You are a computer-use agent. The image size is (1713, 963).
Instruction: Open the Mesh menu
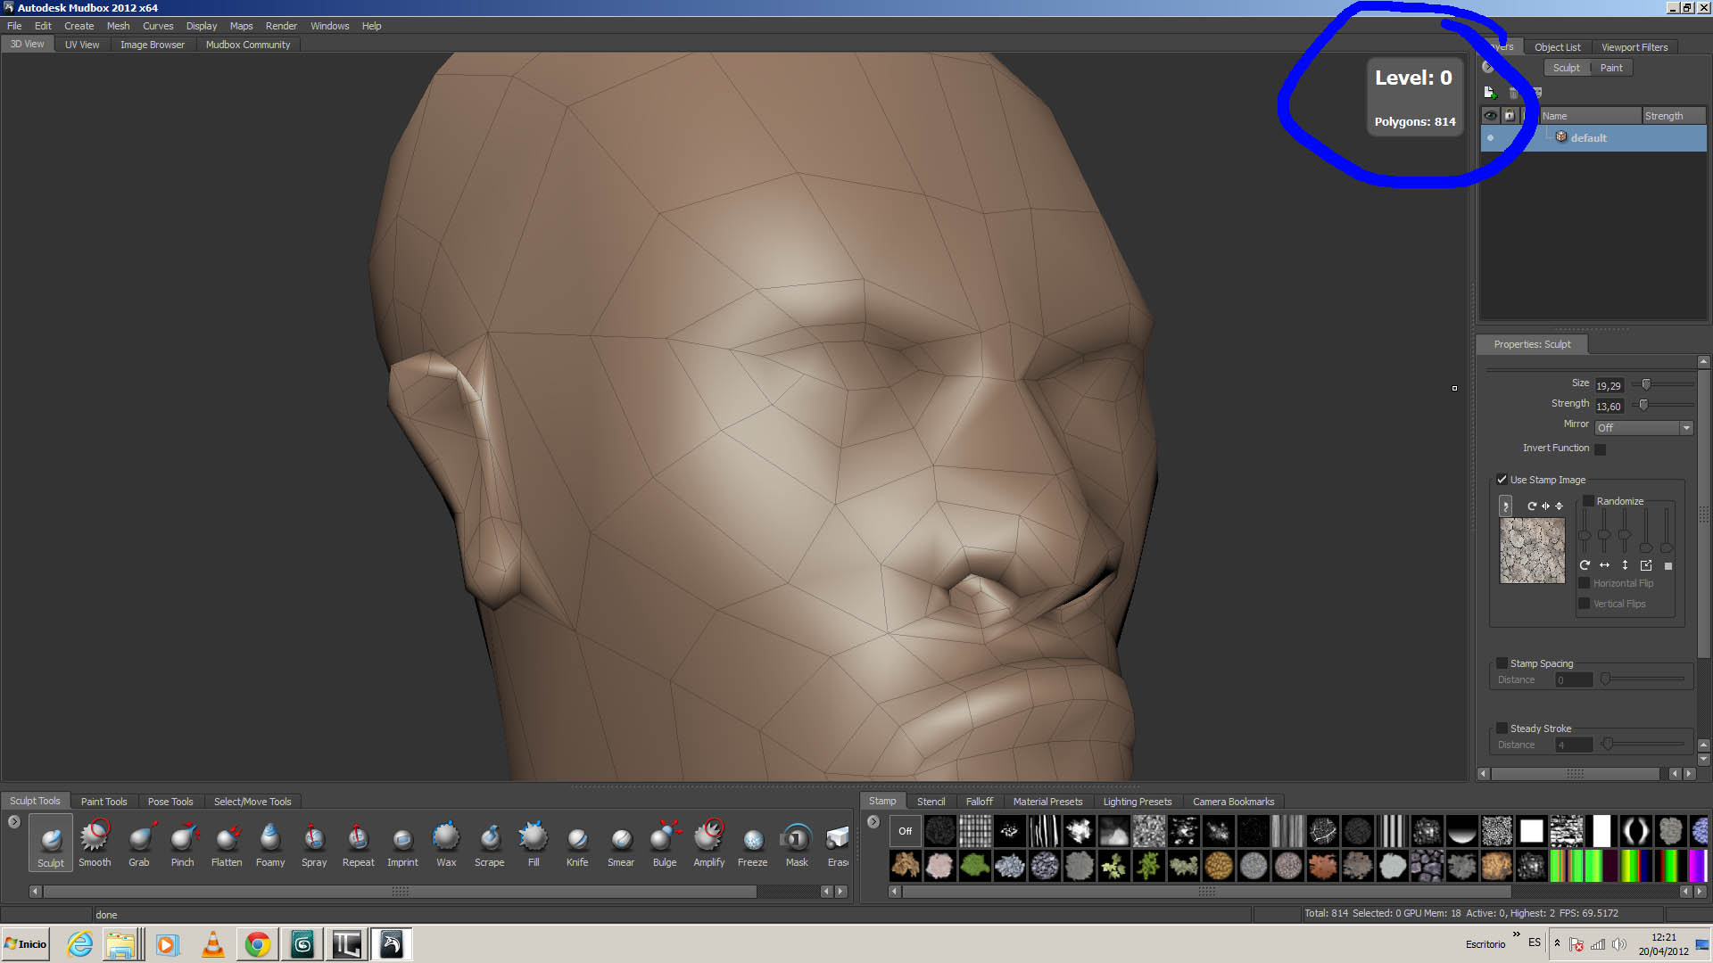(x=118, y=26)
